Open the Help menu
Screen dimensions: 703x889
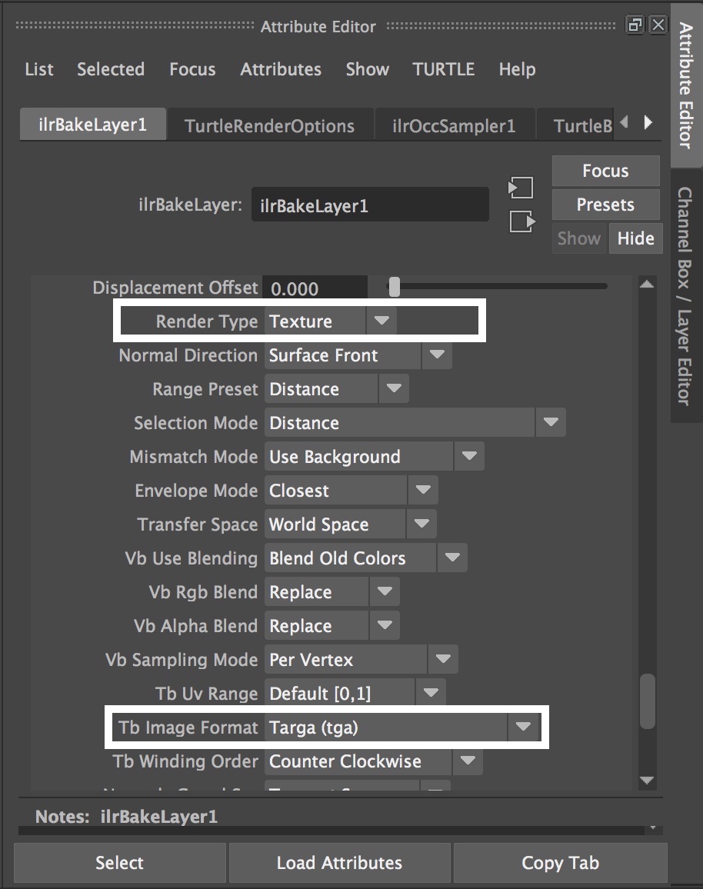click(x=517, y=69)
